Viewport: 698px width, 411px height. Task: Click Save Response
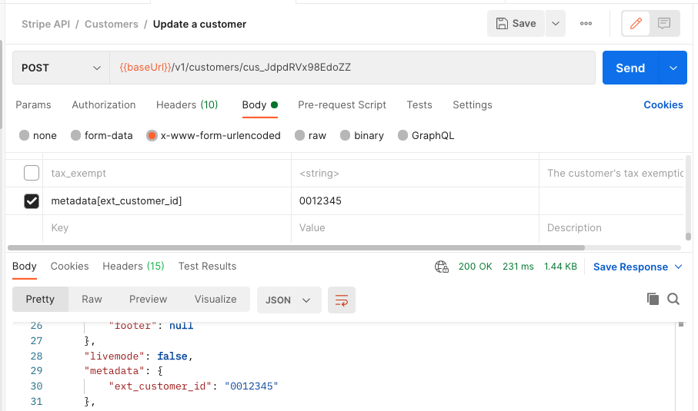[x=630, y=267]
